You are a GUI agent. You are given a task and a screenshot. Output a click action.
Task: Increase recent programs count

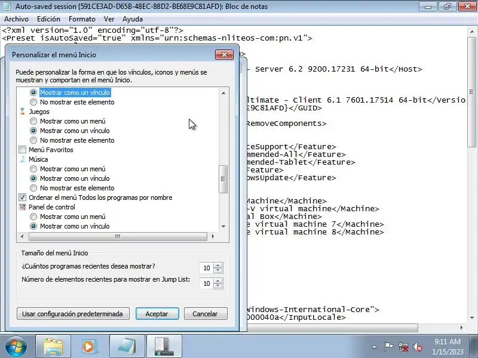coord(217,265)
